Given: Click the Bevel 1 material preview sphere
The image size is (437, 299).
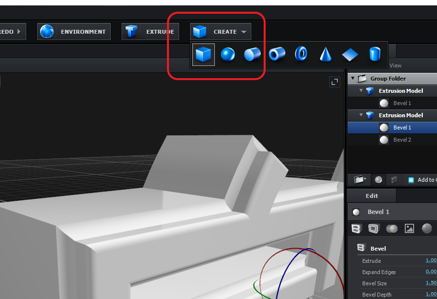Looking at the screenshot, I should pos(356,212).
